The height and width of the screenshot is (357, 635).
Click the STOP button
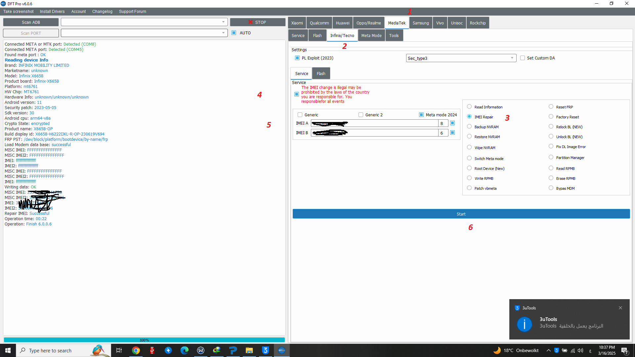point(258,22)
